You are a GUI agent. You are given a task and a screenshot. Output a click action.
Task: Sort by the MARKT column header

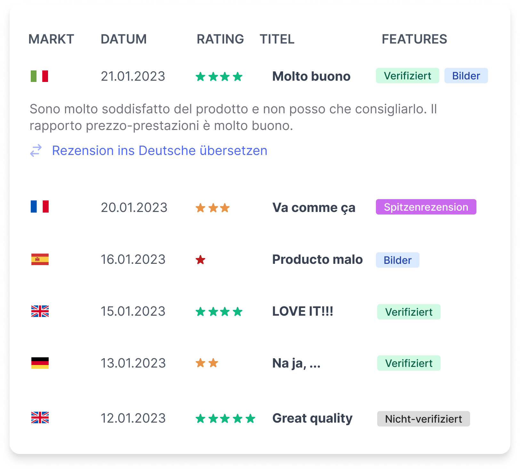click(x=51, y=39)
